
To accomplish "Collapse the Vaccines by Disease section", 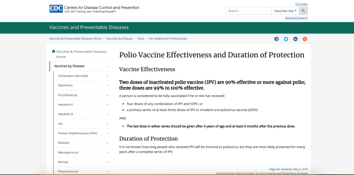I will point(107,66).
